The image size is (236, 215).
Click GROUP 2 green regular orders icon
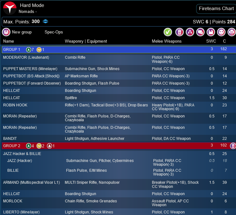point(28,146)
